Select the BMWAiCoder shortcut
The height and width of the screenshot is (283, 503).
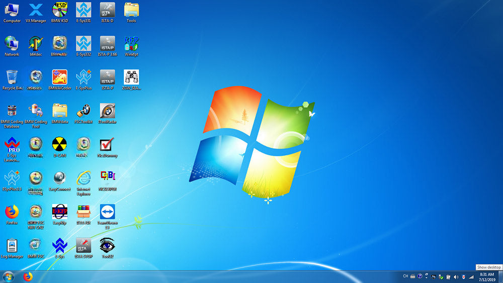click(x=59, y=78)
